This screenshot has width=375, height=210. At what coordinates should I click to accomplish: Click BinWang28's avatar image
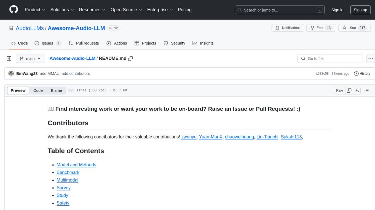click(x=11, y=74)
